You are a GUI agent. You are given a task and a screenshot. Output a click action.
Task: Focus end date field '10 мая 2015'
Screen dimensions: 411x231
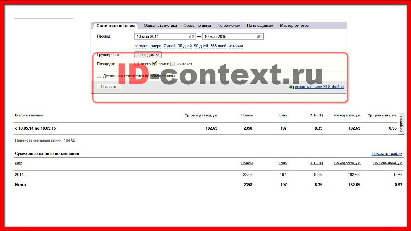[233, 37]
